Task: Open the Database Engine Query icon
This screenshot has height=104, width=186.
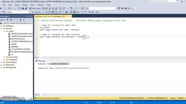Action: (x=44, y=8)
